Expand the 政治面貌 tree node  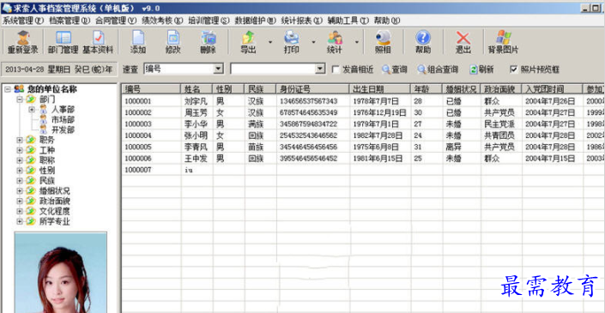19,202
